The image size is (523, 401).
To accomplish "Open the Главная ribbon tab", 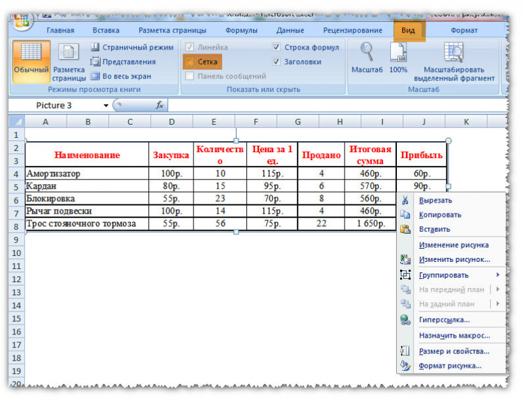I will click(x=60, y=30).
